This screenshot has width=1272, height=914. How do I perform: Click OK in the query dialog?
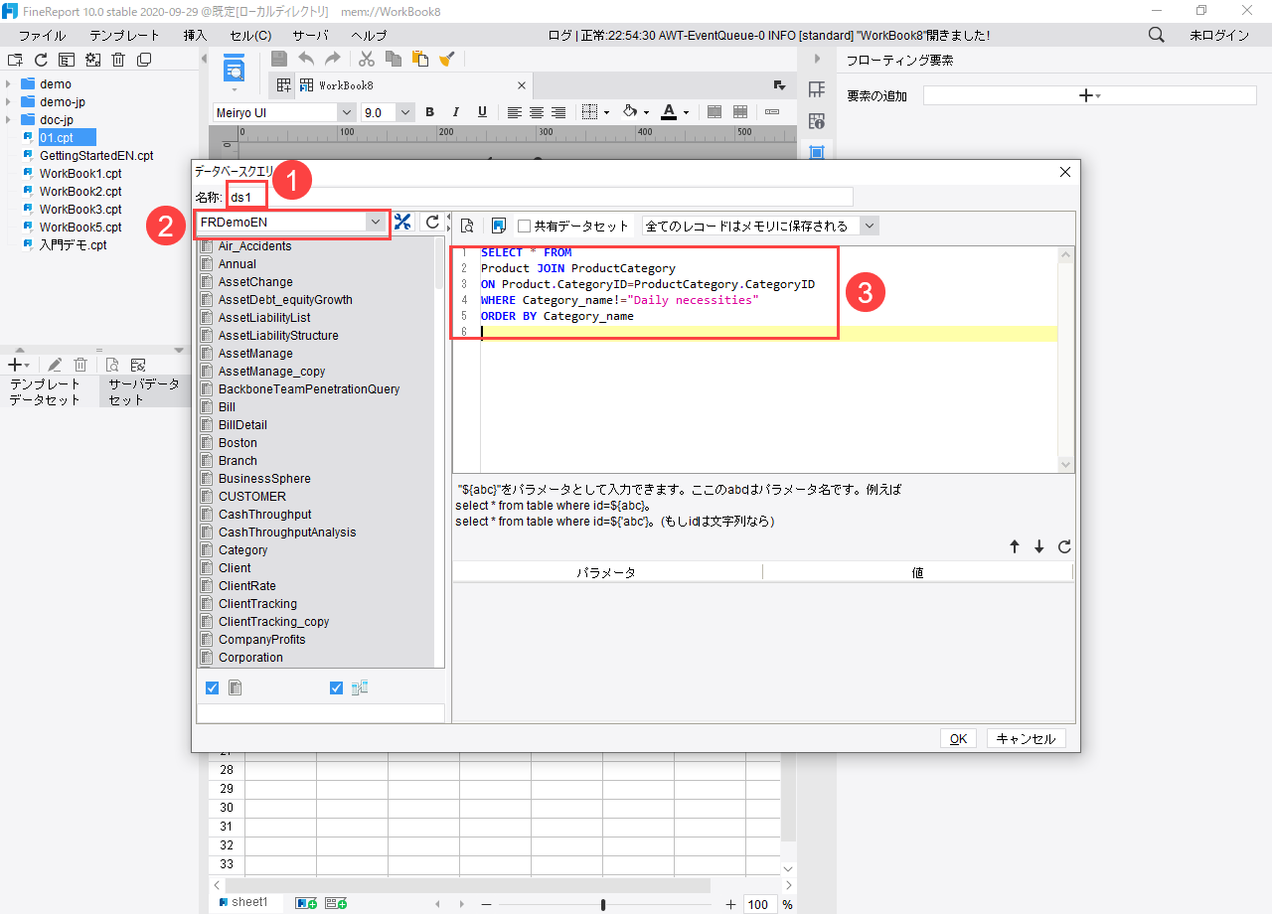[958, 738]
